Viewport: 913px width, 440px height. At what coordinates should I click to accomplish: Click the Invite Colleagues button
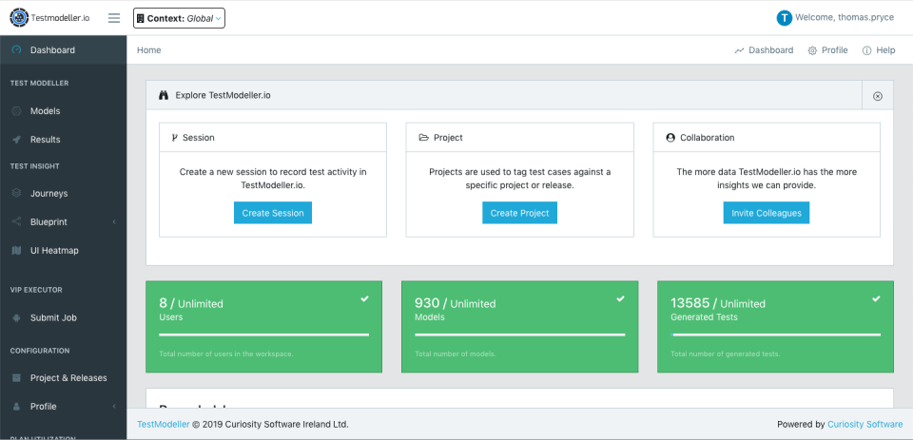(x=767, y=213)
